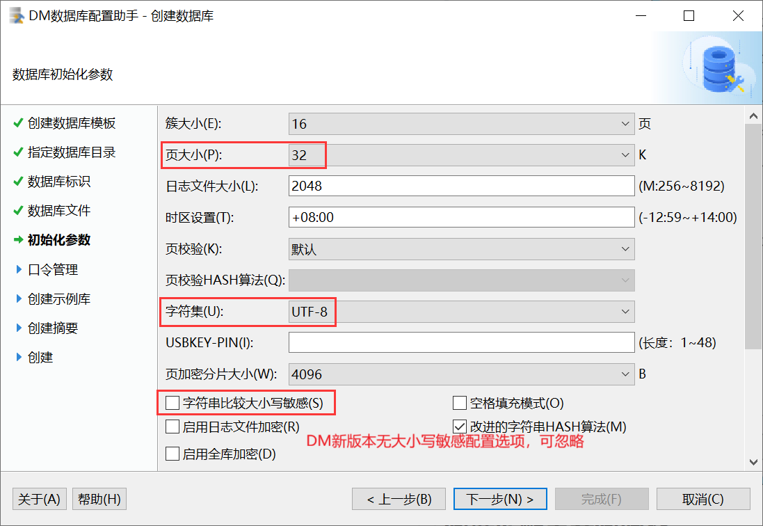This screenshot has height=526, width=763.
Task: Enable 启用日志文件加密 checkbox
Action: coord(172,427)
